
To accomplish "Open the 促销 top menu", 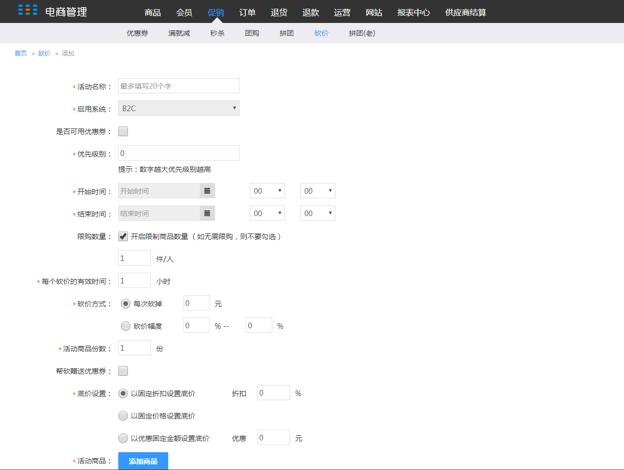I will point(216,12).
